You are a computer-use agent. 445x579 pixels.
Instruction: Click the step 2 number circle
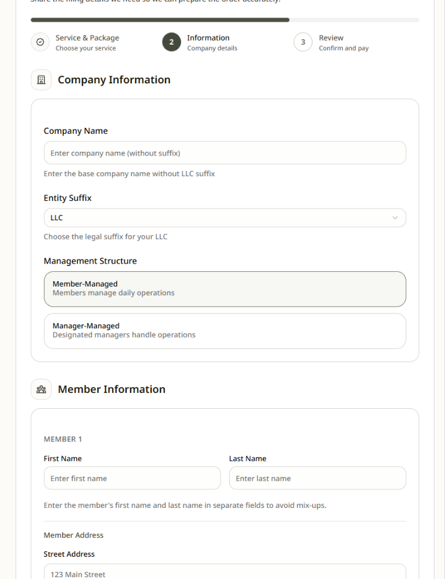[171, 42]
